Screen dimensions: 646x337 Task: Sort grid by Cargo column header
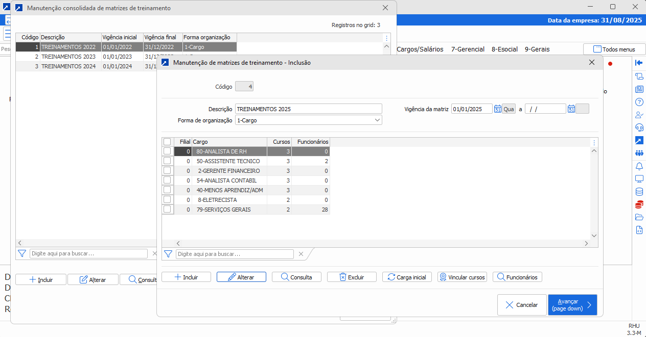click(x=229, y=142)
